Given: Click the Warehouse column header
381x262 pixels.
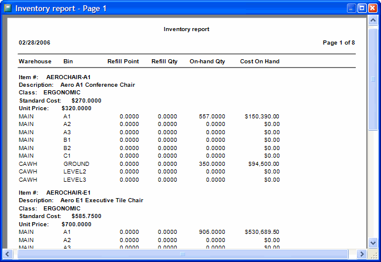Looking at the screenshot, I should tap(35, 62).
